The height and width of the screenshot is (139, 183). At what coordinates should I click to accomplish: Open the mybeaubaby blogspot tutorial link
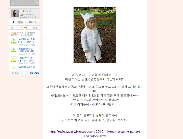(95, 134)
